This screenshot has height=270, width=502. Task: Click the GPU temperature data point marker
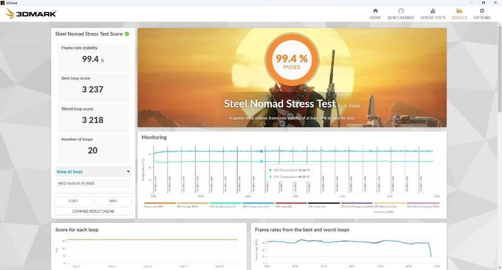pyautogui.click(x=261, y=151)
